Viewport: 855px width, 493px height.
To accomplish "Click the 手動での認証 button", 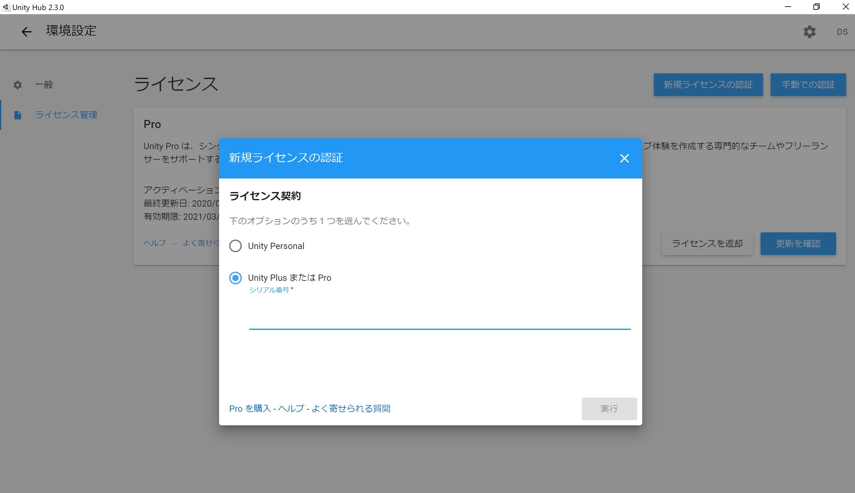I will [808, 85].
